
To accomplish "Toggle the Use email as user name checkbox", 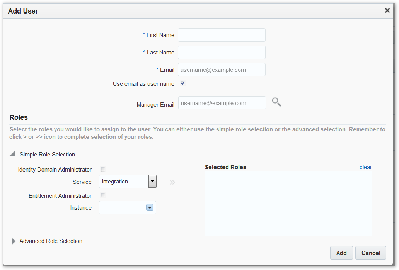I will point(183,83).
